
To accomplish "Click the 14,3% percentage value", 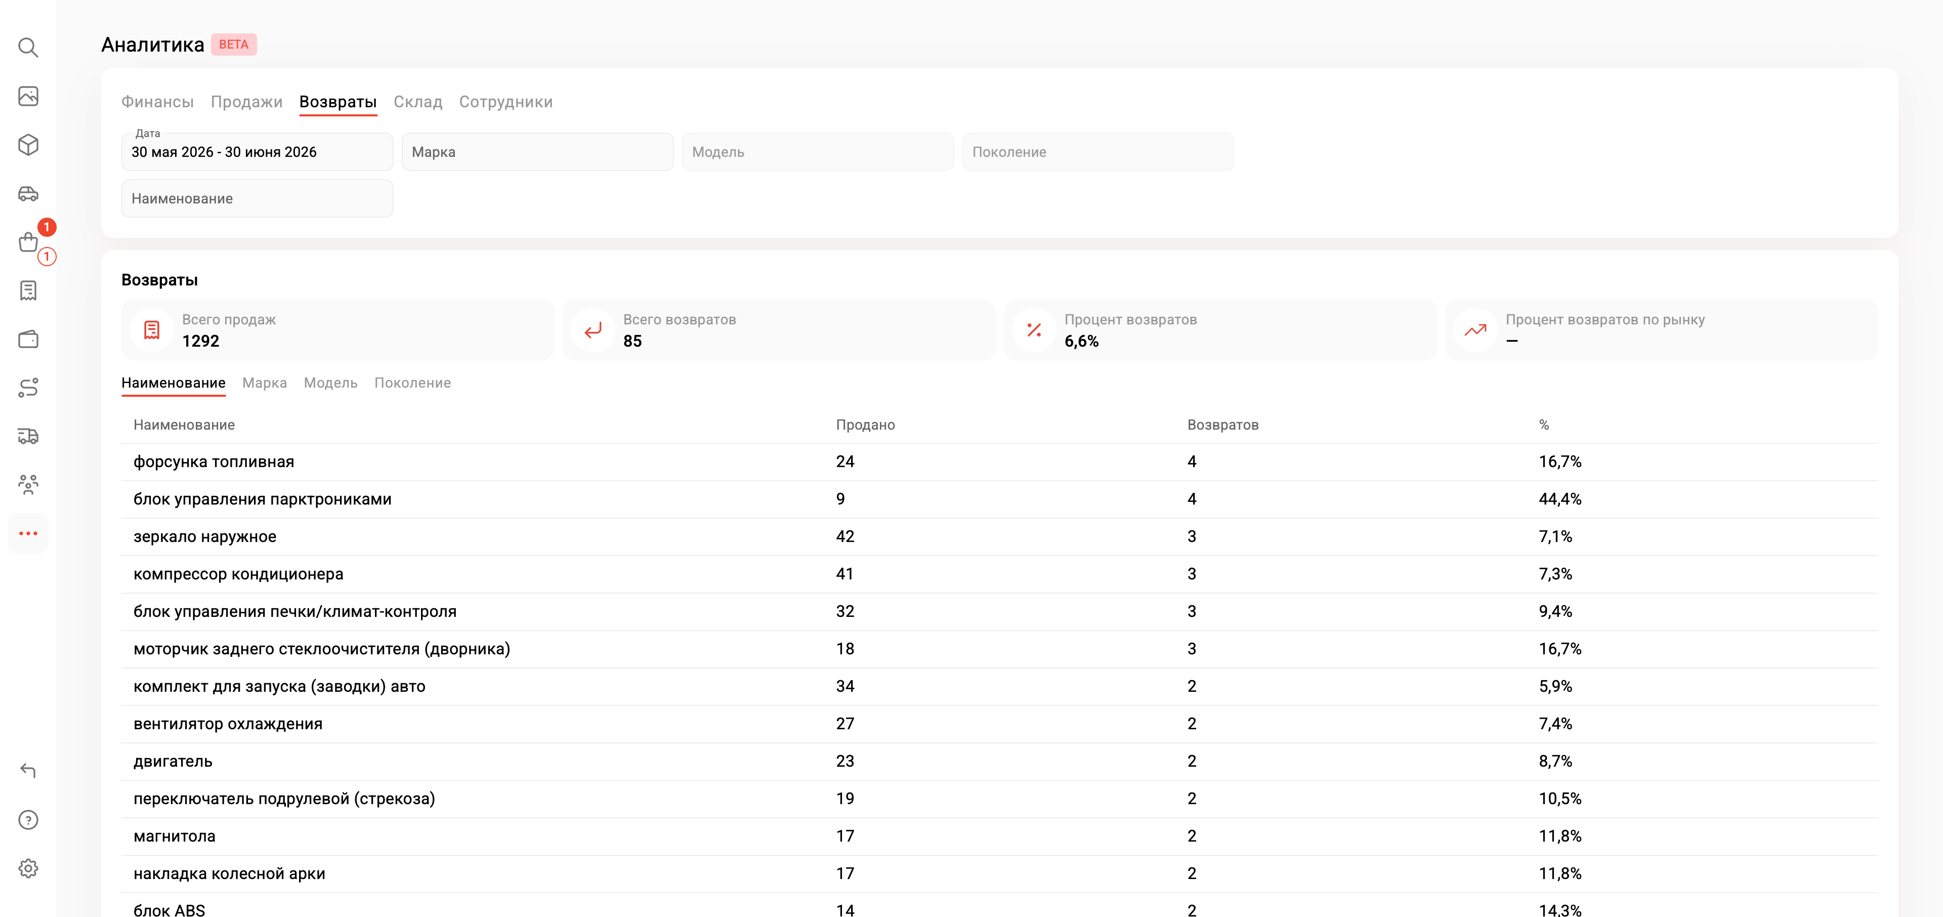I will point(1560,910).
